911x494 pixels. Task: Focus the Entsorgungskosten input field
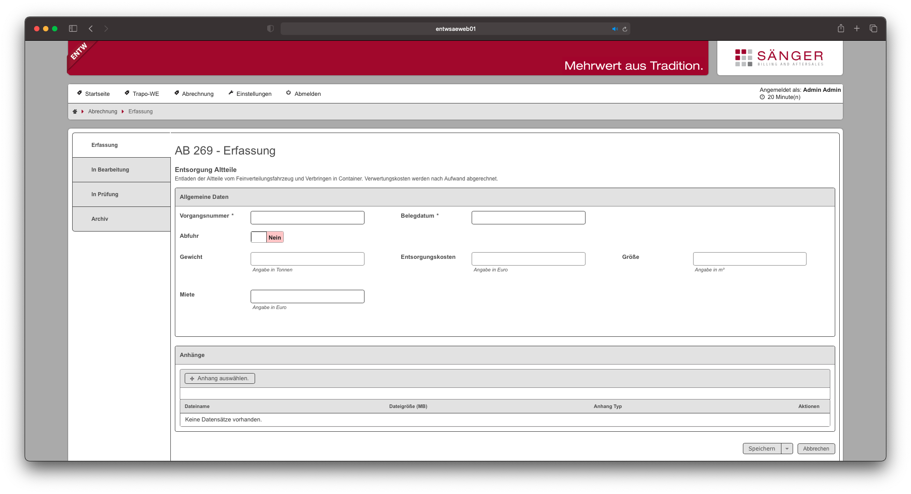click(x=529, y=259)
